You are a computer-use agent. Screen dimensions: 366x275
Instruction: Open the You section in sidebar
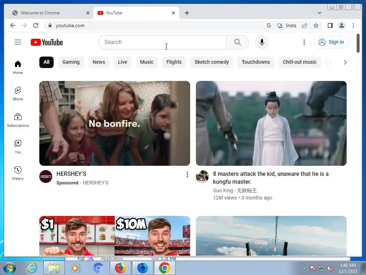[x=18, y=146]
